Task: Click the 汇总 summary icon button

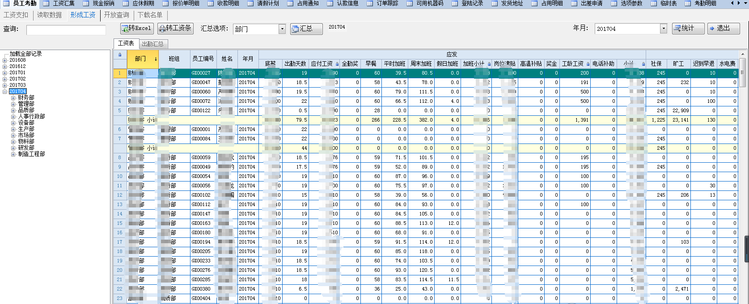Action: (x=306, y=29)
